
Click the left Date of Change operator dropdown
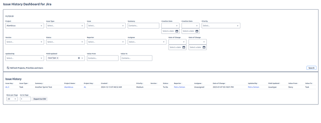click(x=177, y=42)
